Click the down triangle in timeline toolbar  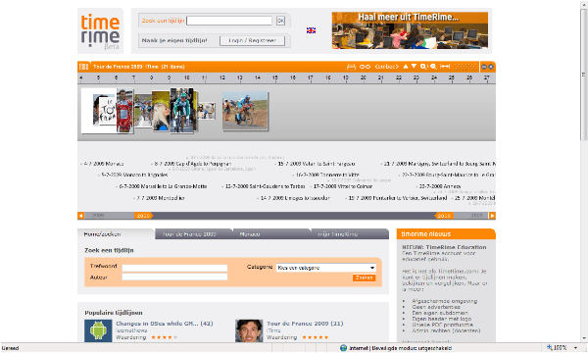coord(414,67)
